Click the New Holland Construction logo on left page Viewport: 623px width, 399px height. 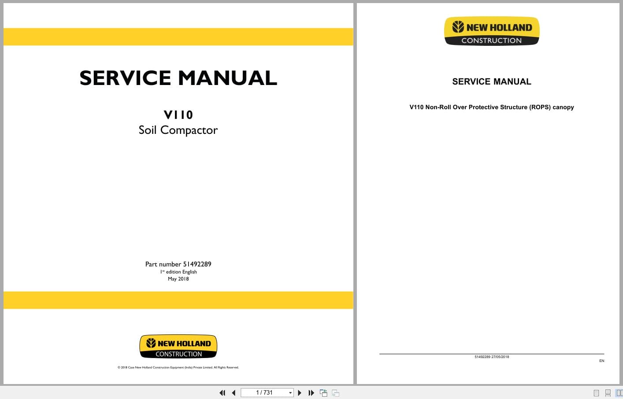coord(178,347)
